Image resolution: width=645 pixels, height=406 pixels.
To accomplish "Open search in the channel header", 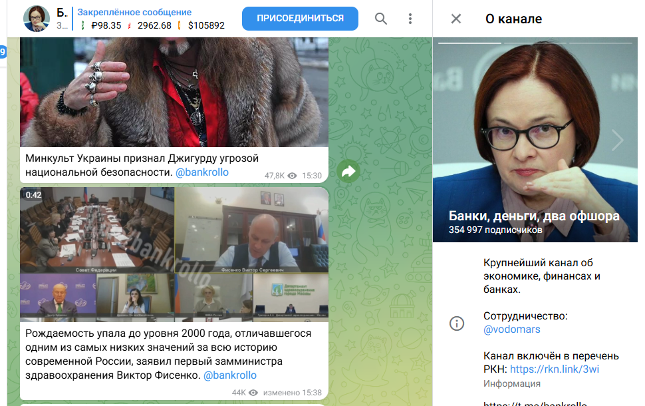I will [x=381, y=19].
